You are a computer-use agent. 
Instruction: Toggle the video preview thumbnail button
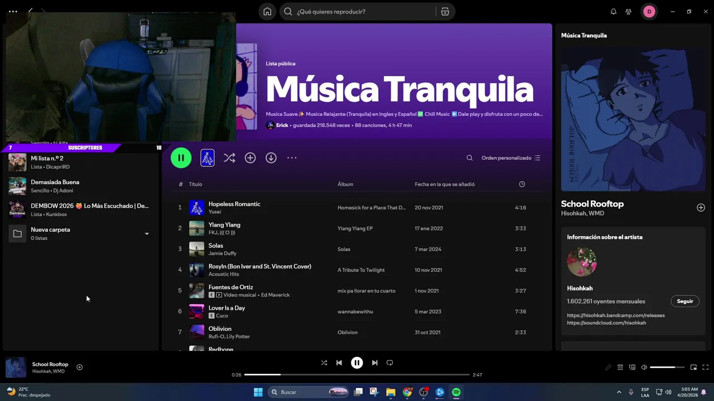coord(208,158)
